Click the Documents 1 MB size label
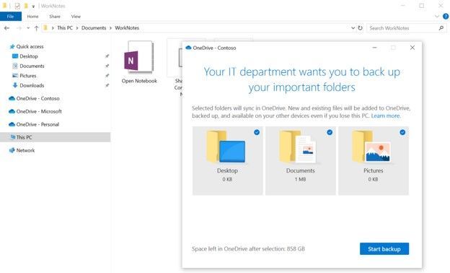Screen dimensions: 450x273 tap(300, 179)
